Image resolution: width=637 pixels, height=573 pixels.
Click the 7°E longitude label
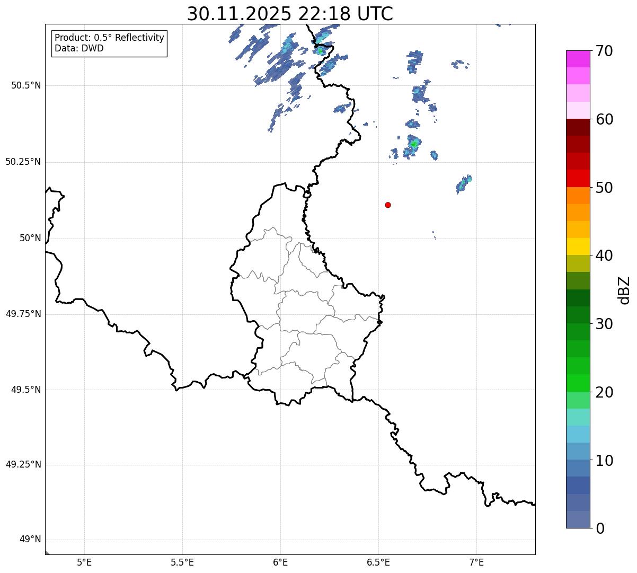[x=476, y=562]
